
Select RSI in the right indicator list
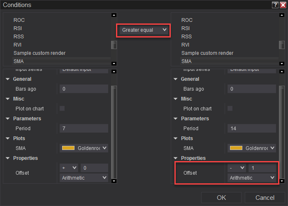(x=186, y=28)
